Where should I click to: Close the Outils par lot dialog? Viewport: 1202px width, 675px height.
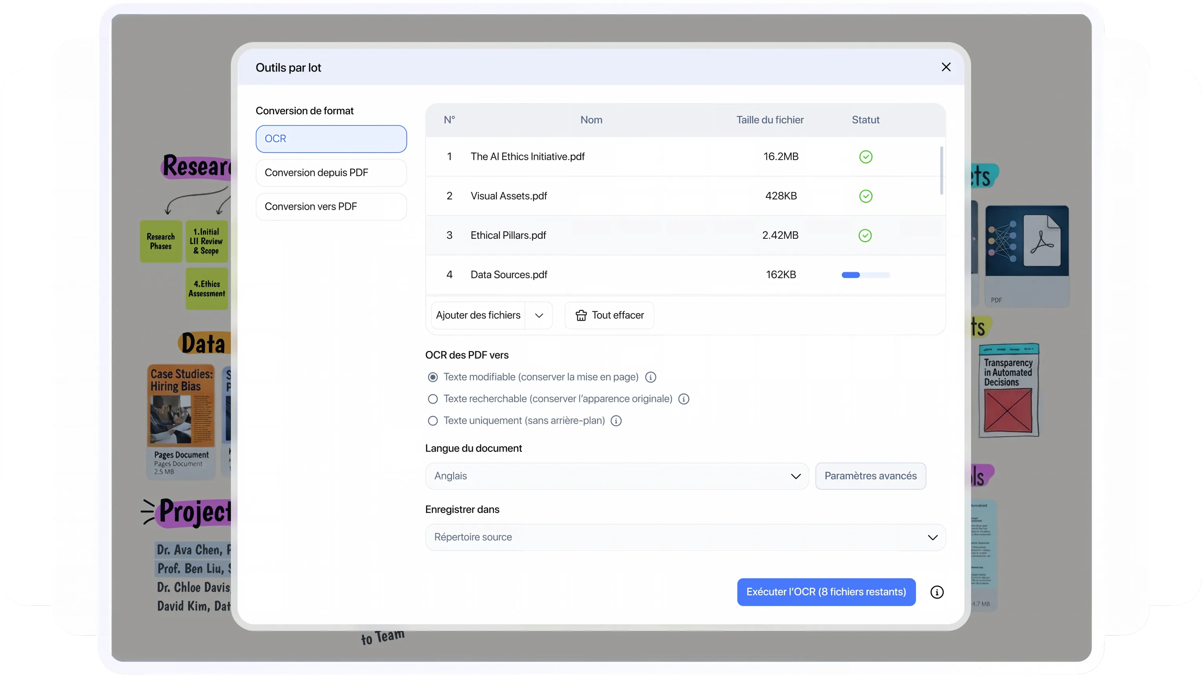(x=946, y=67)
